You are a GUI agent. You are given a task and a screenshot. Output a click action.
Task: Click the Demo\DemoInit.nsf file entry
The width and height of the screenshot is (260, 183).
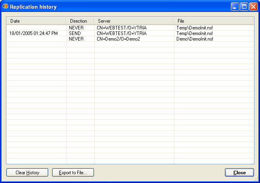click(195, 39)
